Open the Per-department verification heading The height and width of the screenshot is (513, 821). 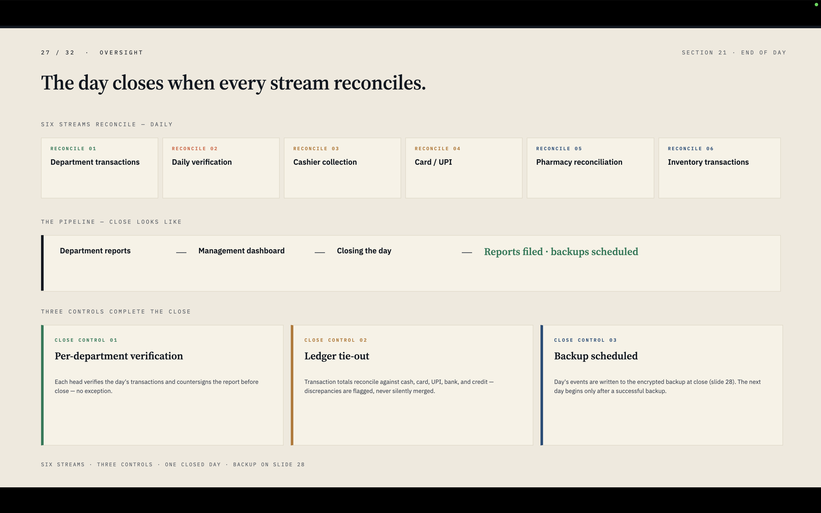[119, 356]
